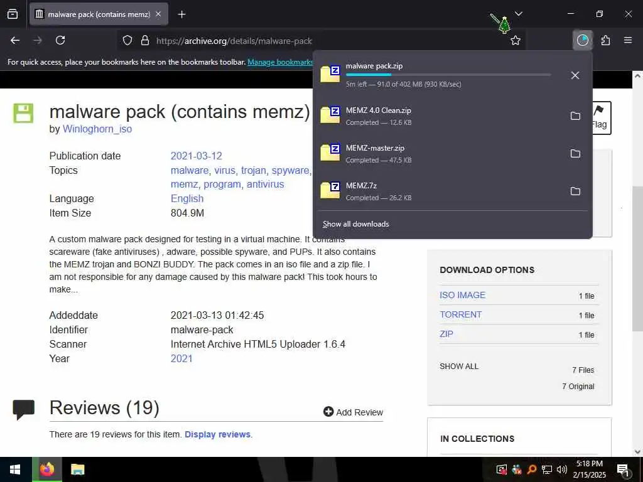Open the memz topic link
This screenshot has height=482, width=643.
point(184,185)
